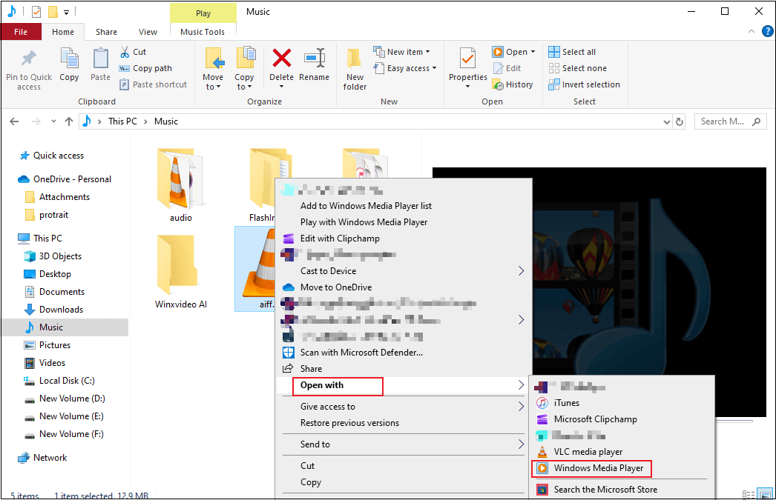Open the New item dropdown

[404, 50]
